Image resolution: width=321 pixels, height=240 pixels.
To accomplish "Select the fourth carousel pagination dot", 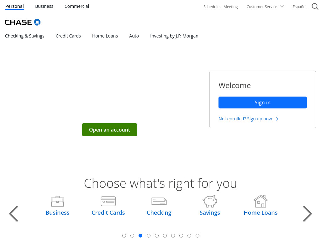I will (x=149, y=236).
